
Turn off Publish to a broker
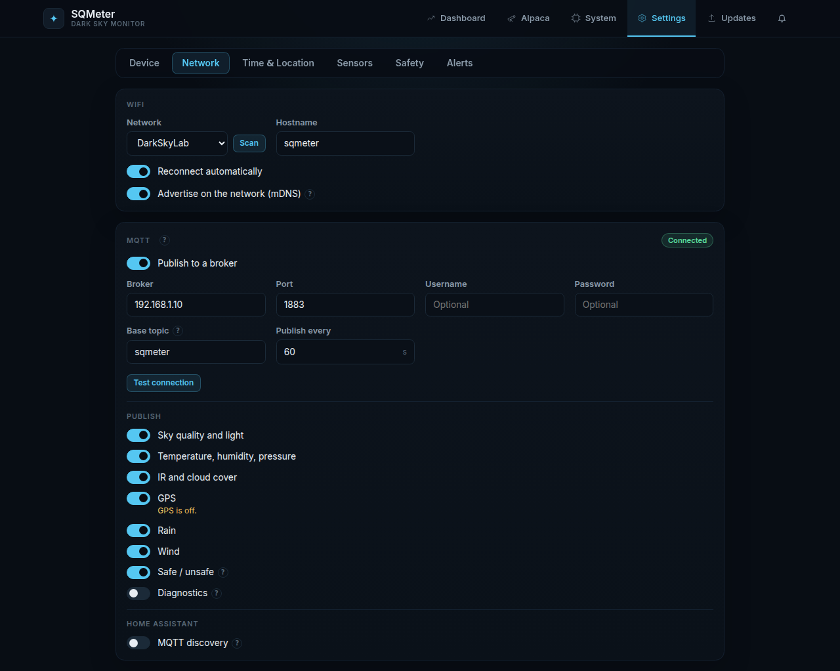[x=138, y=263]
